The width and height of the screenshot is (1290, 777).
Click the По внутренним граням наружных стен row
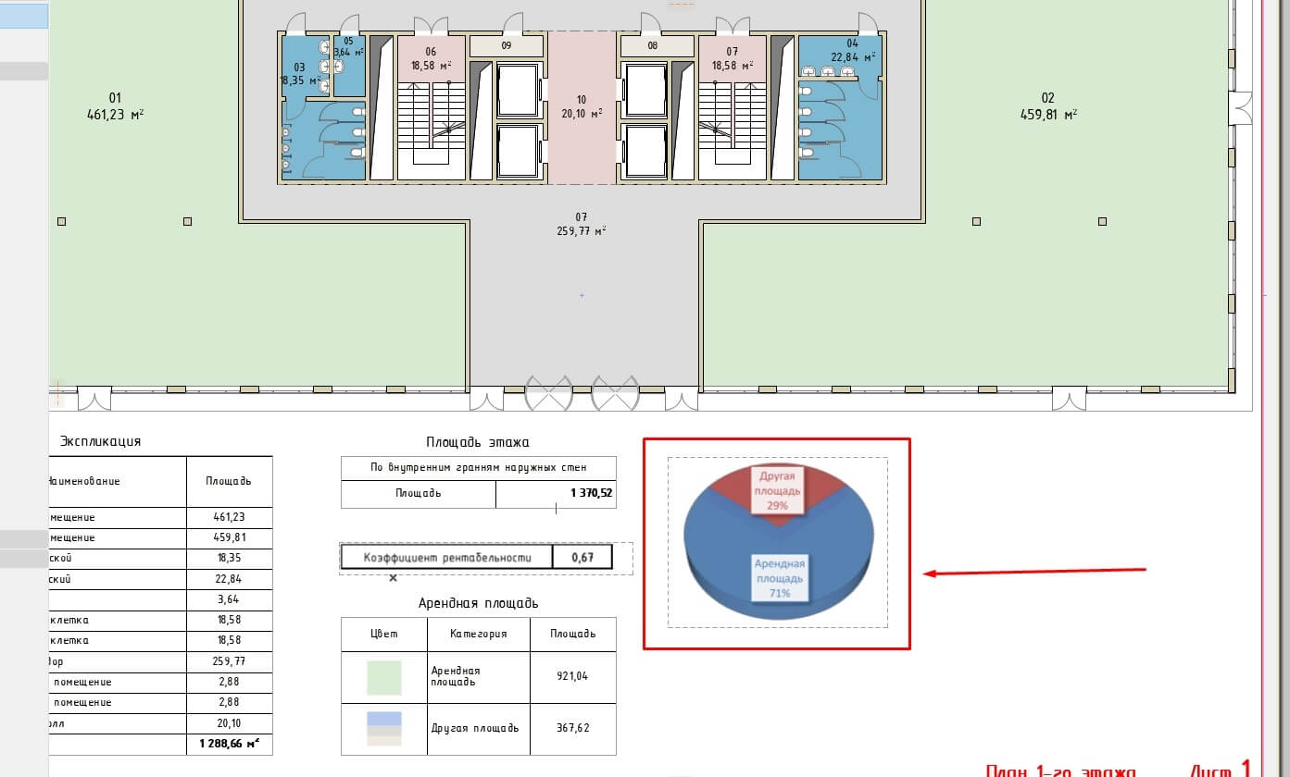coord(479,468)
